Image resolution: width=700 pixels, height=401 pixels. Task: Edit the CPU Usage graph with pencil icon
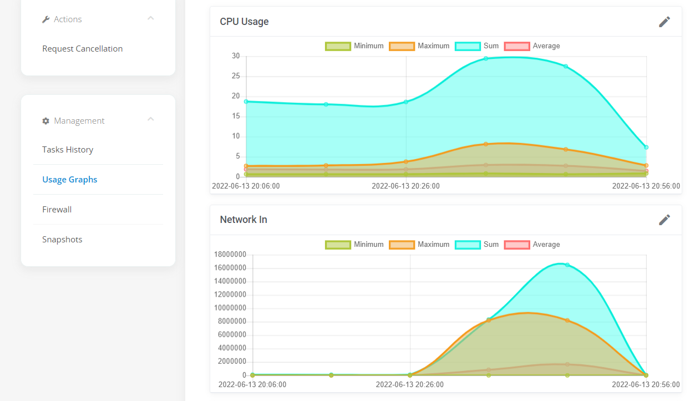point(665,22)
